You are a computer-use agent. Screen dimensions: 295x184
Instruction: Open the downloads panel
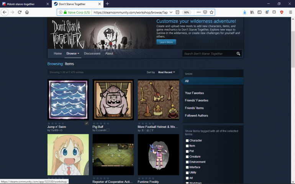point(244,12)
